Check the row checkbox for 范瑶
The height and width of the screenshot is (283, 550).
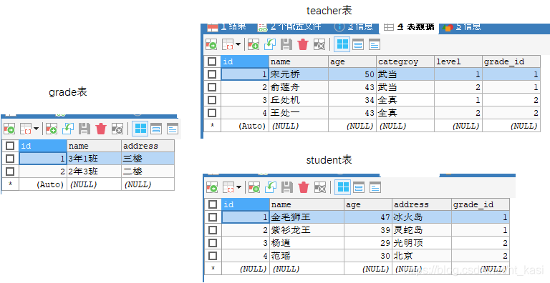pos(213,256)
